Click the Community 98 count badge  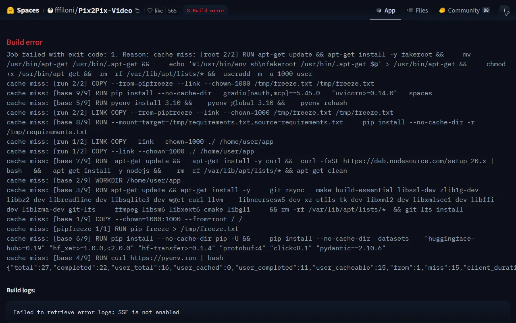pos(486,10)
